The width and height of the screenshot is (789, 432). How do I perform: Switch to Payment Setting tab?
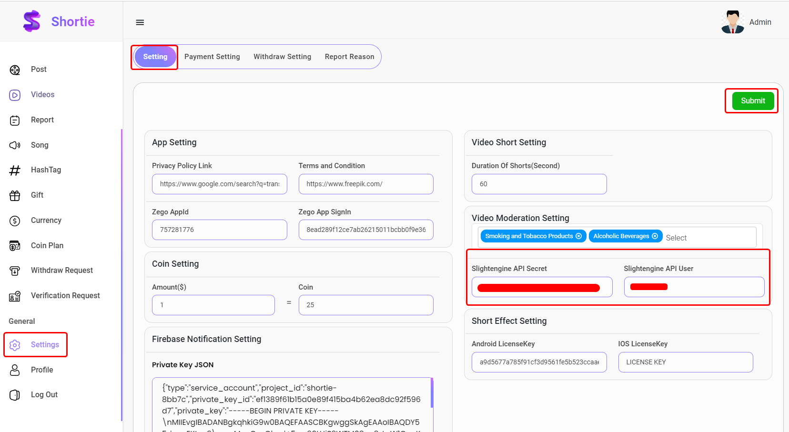click(x=212, y=57)
